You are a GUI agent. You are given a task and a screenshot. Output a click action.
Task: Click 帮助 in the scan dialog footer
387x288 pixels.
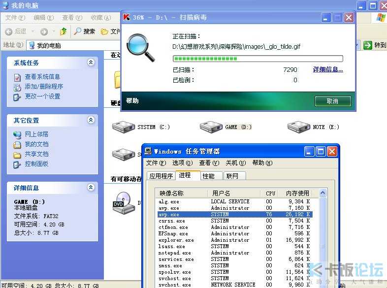click(132, 101)
